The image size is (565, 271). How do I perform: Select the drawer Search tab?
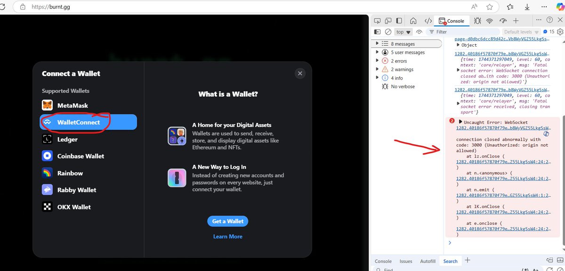[450, 261]
